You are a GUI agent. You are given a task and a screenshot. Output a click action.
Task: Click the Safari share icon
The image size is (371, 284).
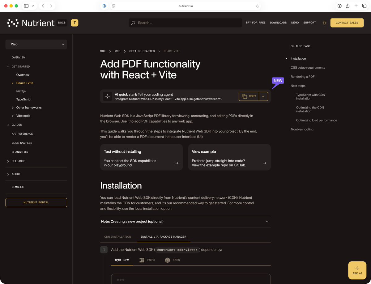348,6
